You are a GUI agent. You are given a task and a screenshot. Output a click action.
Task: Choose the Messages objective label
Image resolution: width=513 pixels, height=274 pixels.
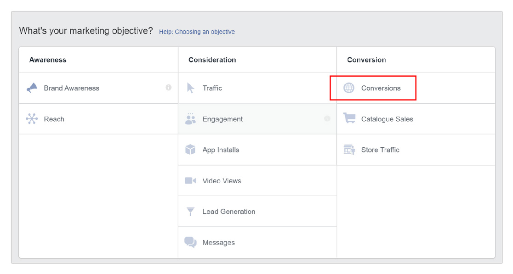[218, 243]
